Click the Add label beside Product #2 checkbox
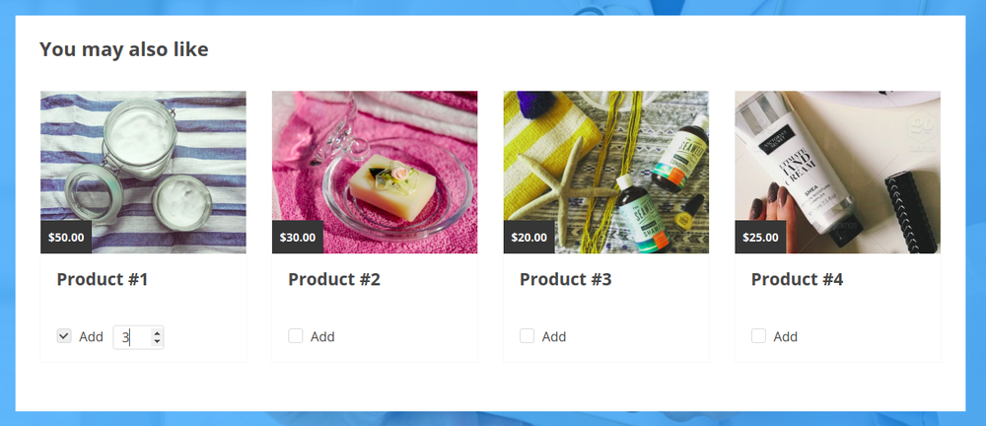The height and width of the screenshot is (426, 986). pos(322,336)
